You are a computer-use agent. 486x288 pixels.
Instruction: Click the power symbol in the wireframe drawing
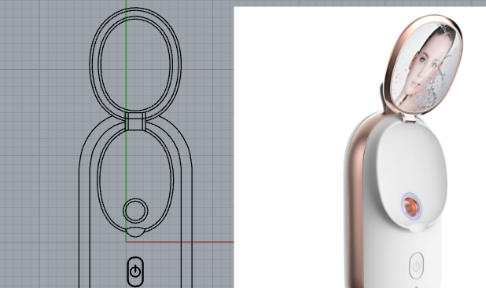coord(135,272)
